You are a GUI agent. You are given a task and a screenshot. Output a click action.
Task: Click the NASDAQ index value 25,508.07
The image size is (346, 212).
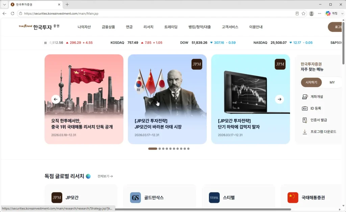click(x=278, y=43)
